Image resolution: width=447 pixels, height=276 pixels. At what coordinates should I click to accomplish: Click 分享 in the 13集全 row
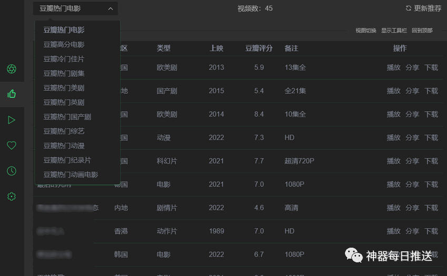412,68
